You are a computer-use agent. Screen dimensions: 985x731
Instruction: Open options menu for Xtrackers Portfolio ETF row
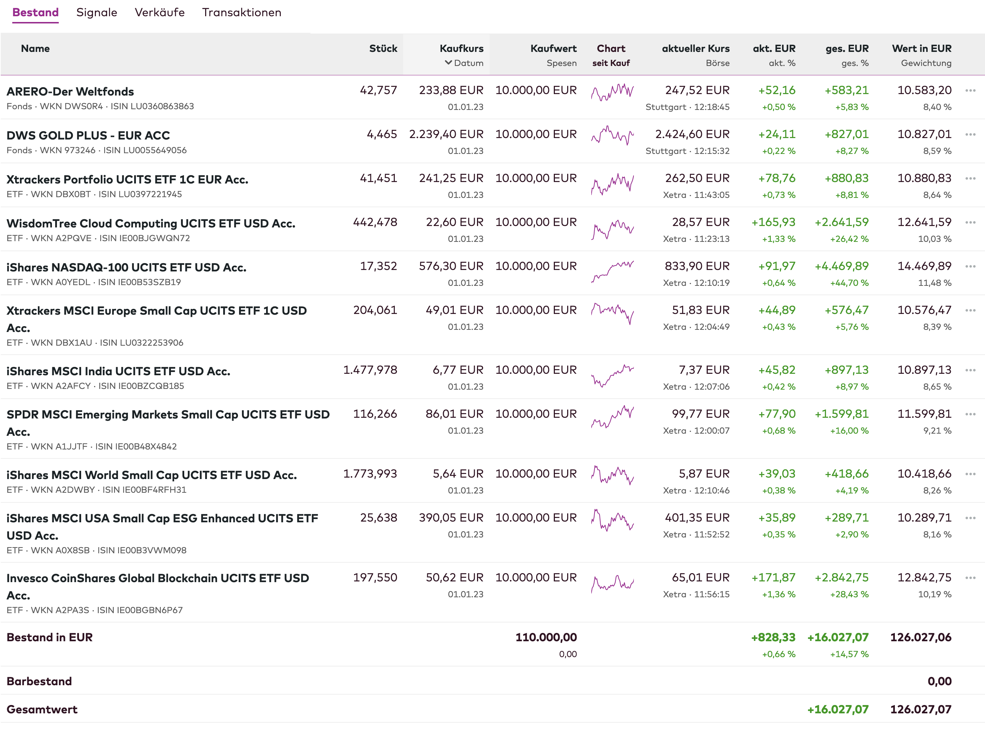(970, 178)
